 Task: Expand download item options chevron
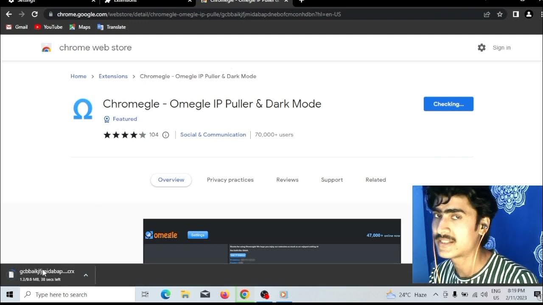click(x=86, y=275)
